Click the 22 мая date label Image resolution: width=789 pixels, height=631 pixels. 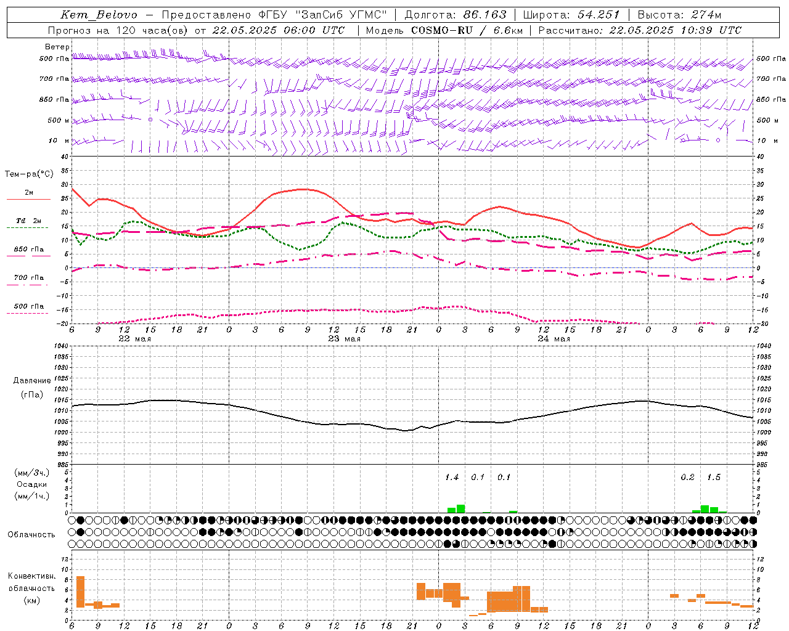pyautogui.click(x=134, y=339)
